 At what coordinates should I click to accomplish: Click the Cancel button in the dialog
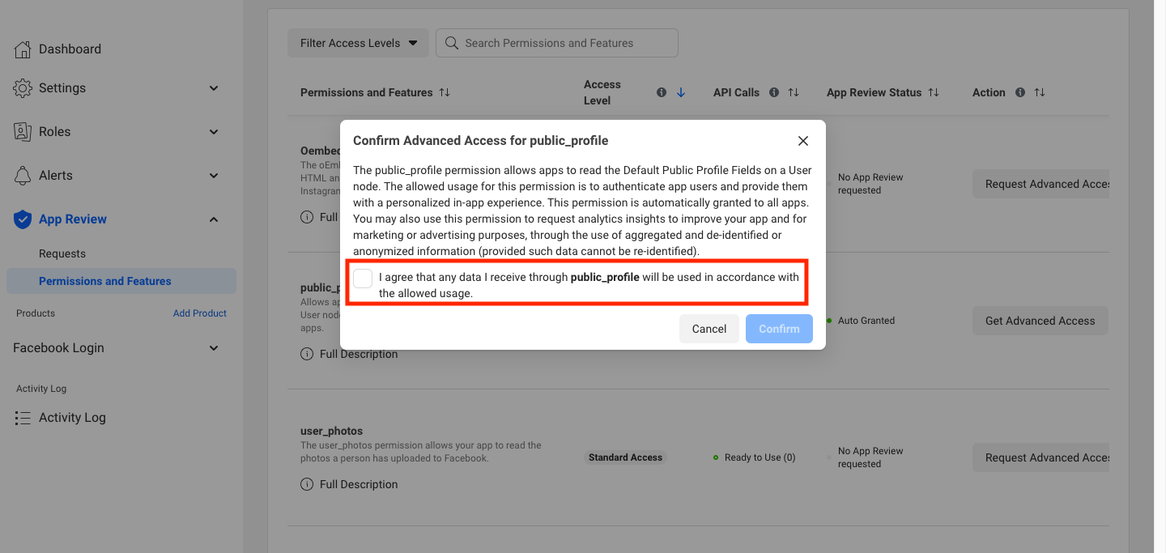coord(709,329)
